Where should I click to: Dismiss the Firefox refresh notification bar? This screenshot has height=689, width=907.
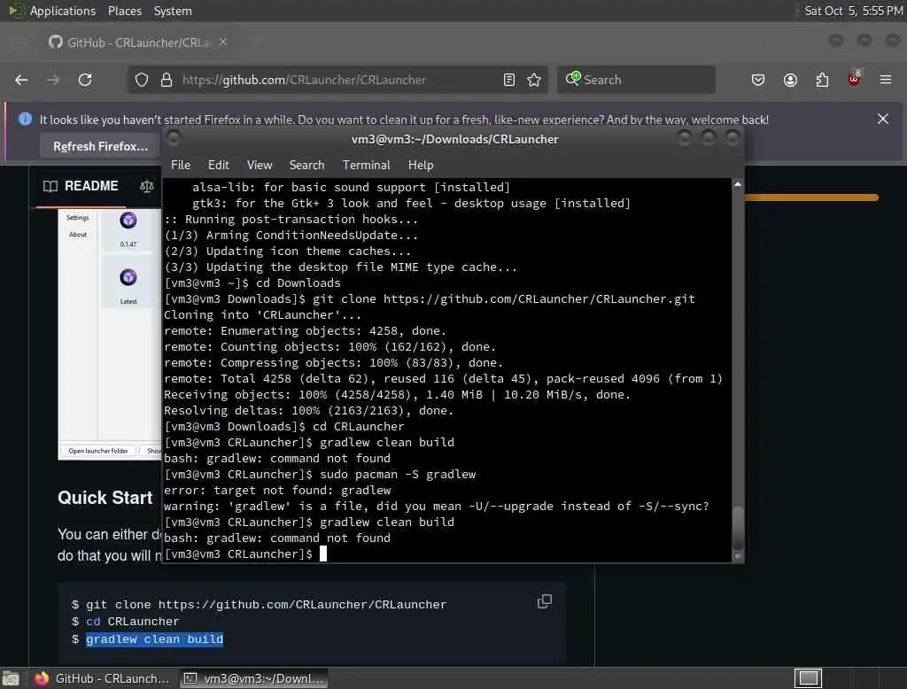point(883,120)
